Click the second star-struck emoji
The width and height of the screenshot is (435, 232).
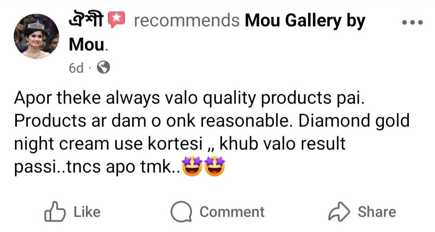214,166
